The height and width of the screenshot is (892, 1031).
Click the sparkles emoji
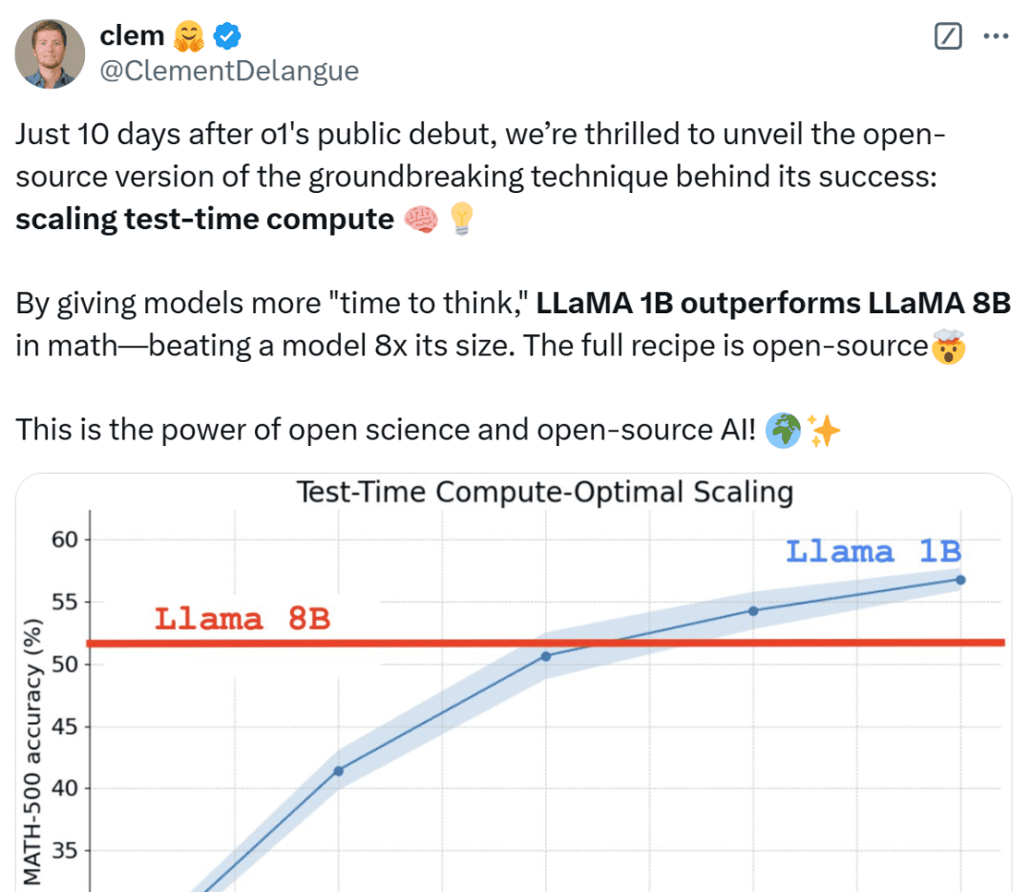824,433
